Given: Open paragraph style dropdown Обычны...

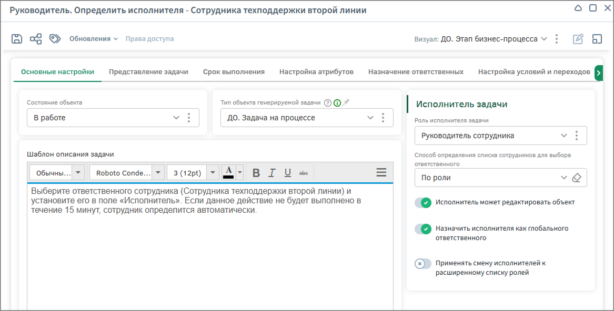Looking at the screenshot, I should coord(57,172).
